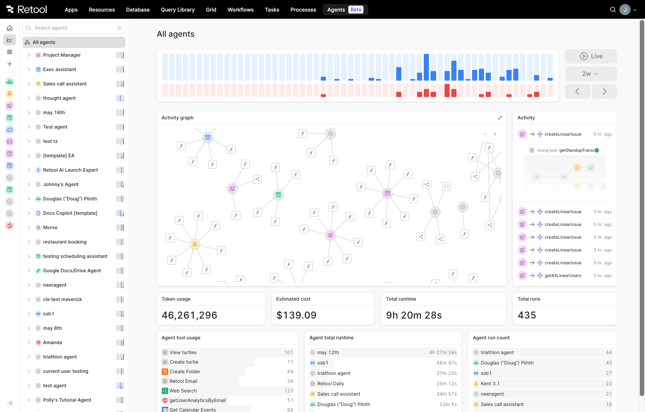Viewport: 645px width, 412px height.
Task: Expand the Morse agent row
Action: [29, 228]
